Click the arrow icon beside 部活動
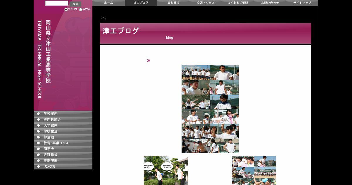This screenshot has width=352, height=185. (38, 137)
